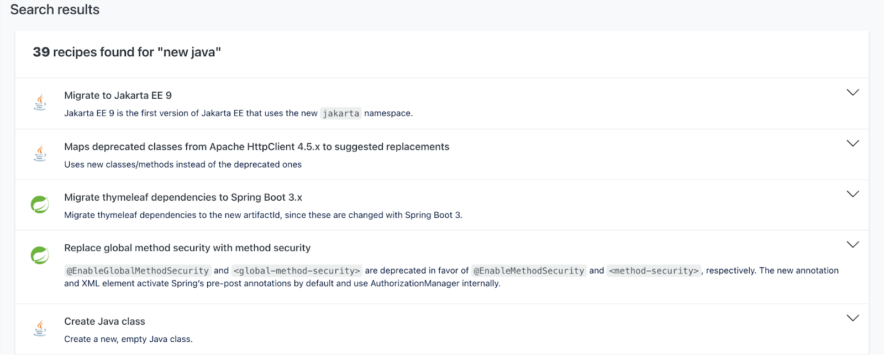Expand the Migrate to Jakarta EE 9 recipe

pyautogui.click(x=853, y=93)
